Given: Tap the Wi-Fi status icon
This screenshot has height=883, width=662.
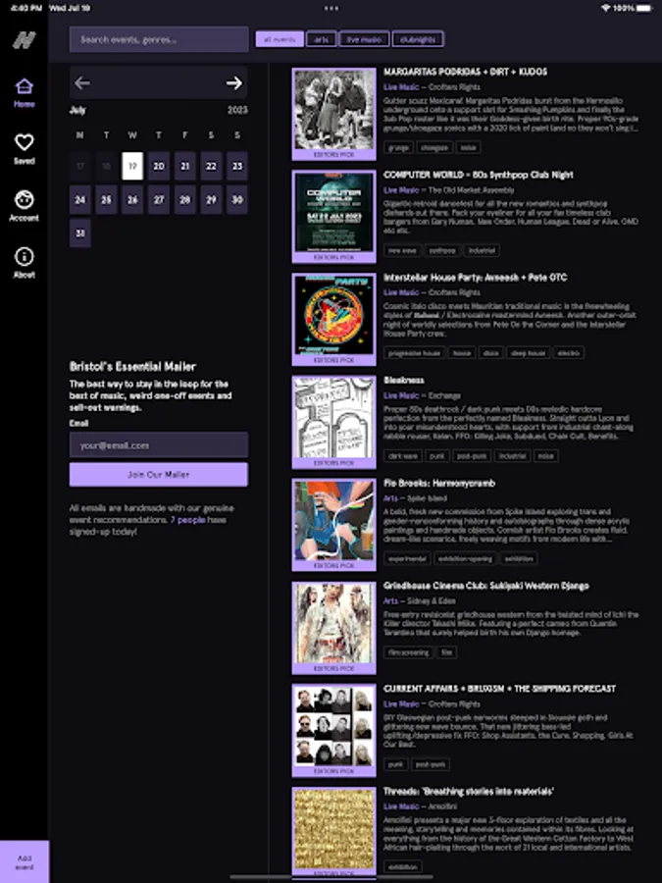Looking at the screenshot, I should (x=606, y=8).
